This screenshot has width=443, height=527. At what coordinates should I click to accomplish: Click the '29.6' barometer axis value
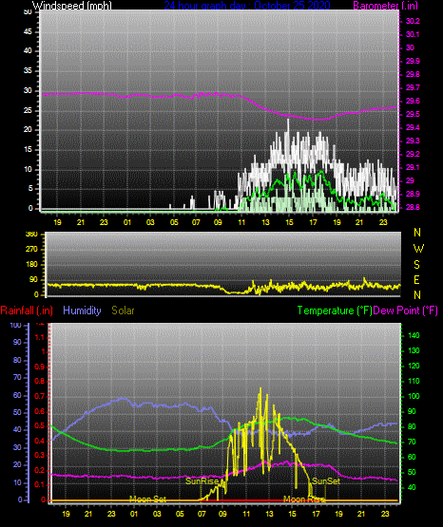point(413,102)
